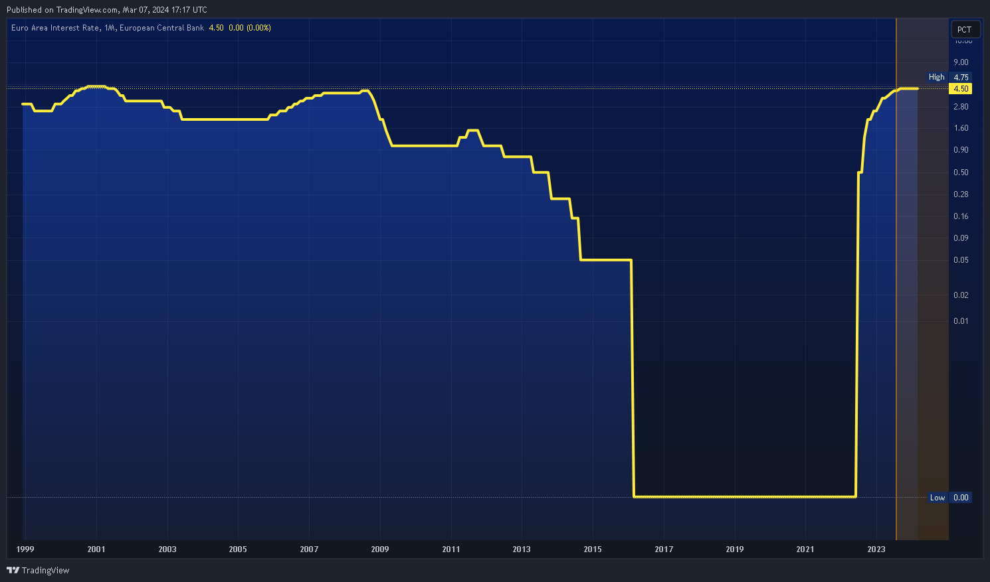The width and height of the screenshot is (990, 582).
Task: Click the 0.00 (0.00%) change value in the legend
Action: [249, 28]
